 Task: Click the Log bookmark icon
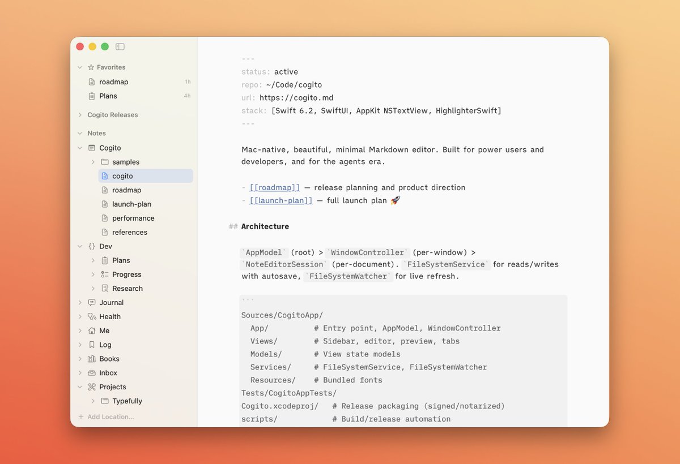(x=92, y=345)
